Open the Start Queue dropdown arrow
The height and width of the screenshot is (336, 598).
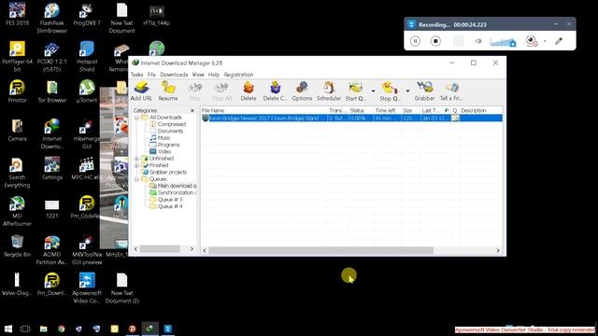(x=373, y=91)
